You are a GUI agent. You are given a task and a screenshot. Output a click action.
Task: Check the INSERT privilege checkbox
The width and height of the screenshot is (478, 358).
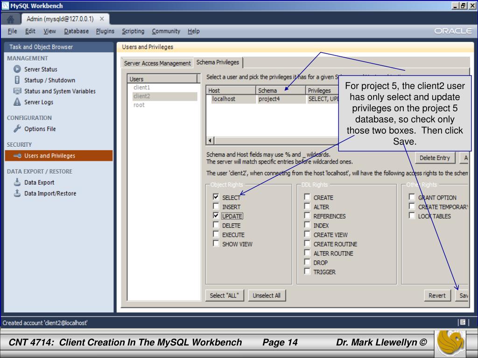click(x=216, y=207)
